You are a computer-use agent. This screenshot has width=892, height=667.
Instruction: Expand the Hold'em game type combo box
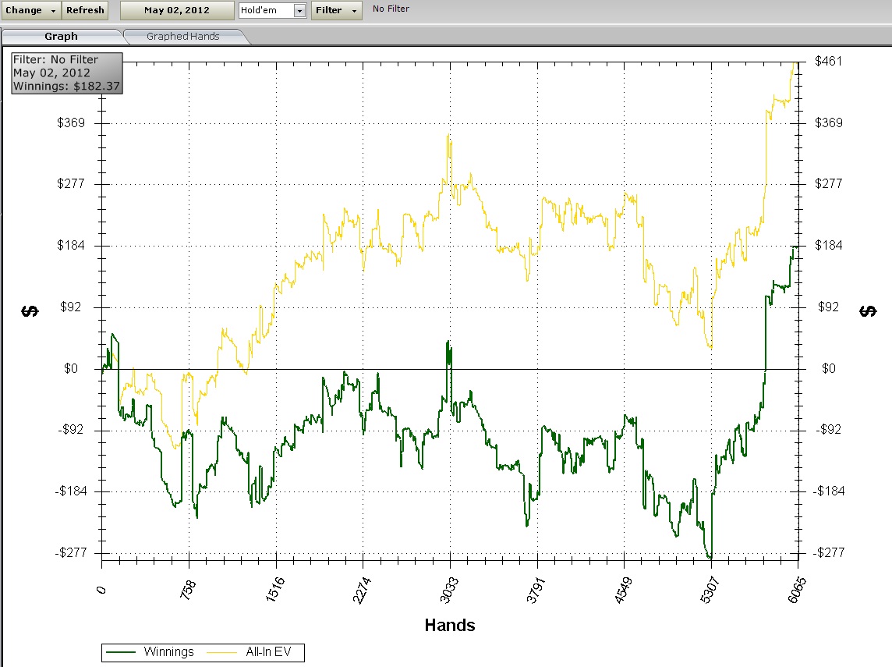pyautogui.click(x=299, y=10)
